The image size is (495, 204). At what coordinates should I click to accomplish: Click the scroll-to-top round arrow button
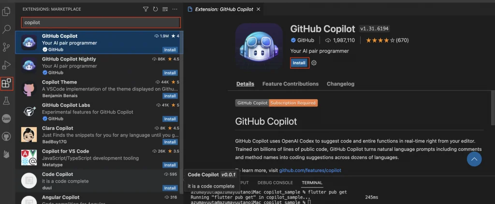474,159
